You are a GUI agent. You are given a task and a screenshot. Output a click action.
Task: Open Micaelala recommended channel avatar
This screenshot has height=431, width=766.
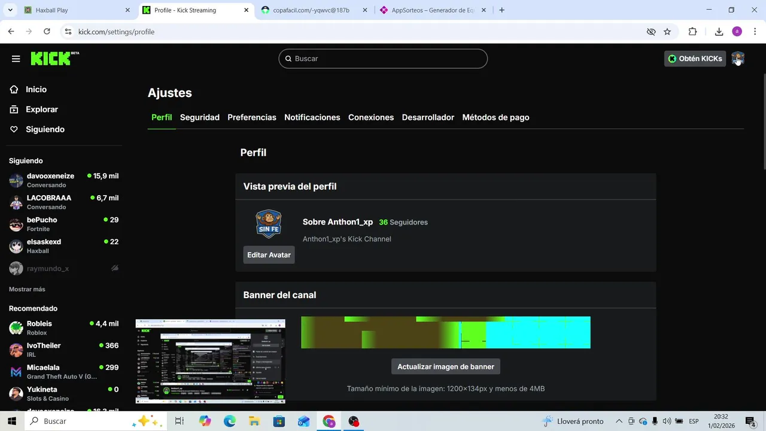click(x=16, y=372)
